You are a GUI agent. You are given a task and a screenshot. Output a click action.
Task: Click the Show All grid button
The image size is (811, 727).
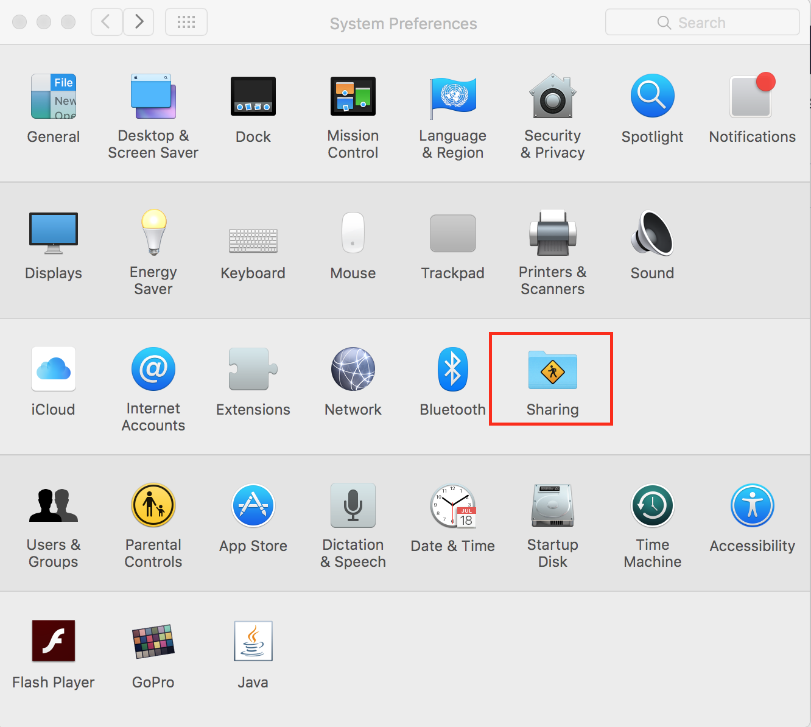pos(186,23)
